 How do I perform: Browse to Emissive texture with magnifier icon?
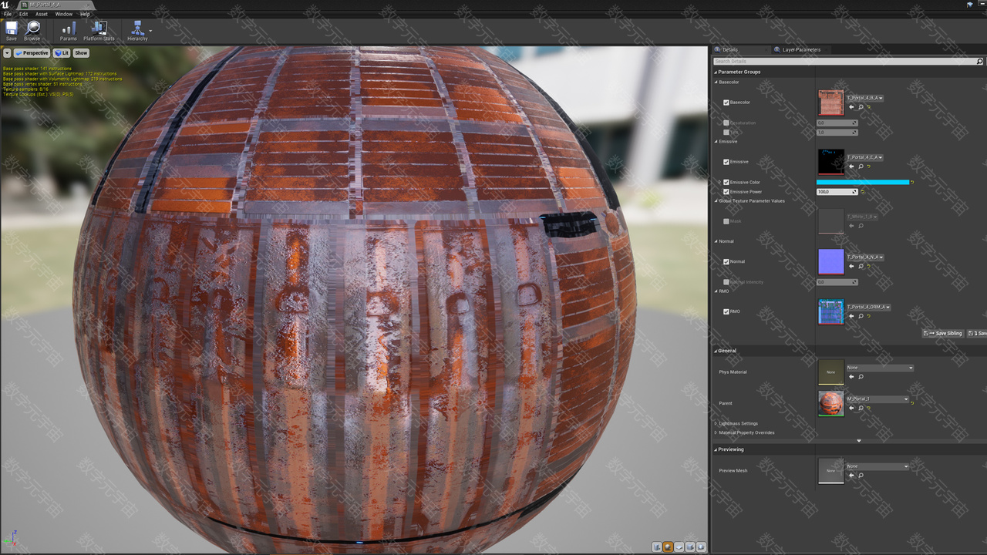click(861, 166)
